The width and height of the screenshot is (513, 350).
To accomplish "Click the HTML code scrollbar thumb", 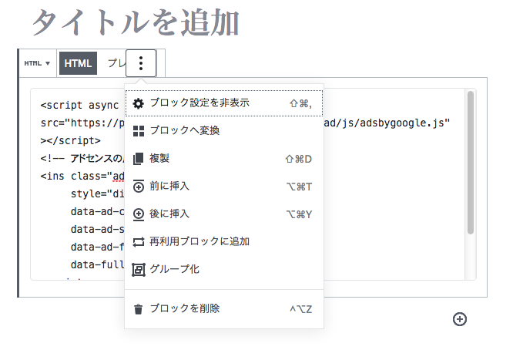I will pyautogui.click(x=471, y=163).
